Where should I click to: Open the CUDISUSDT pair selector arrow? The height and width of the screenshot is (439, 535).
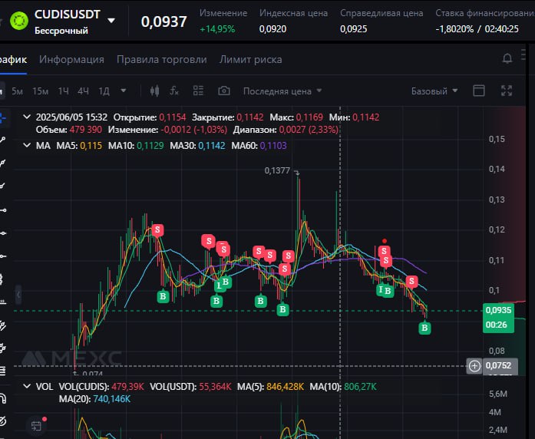pyautogui.click(x=111, y=21)
